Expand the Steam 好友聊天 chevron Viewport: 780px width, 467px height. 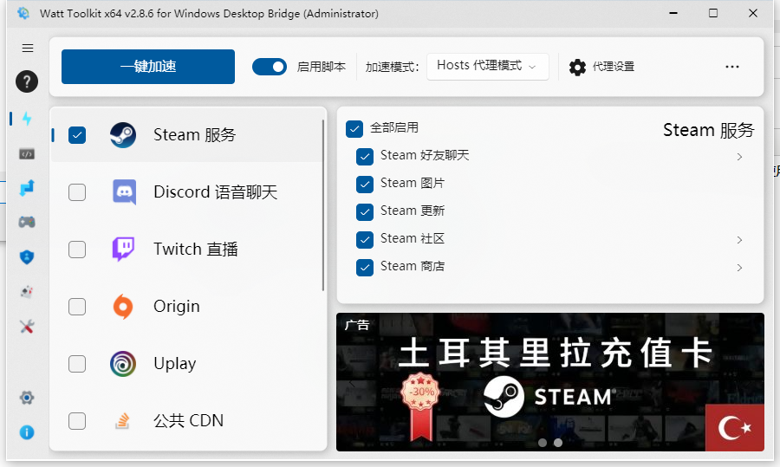(x=739, y=157)
